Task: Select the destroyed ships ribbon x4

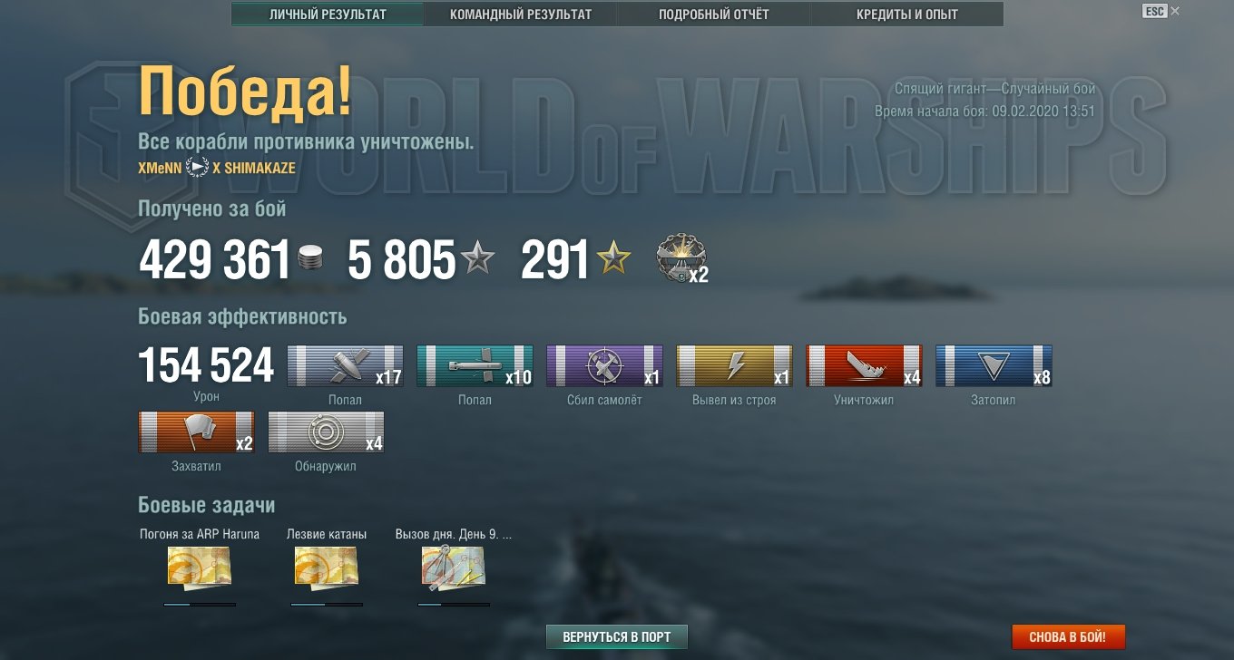Action: [864, 366]
